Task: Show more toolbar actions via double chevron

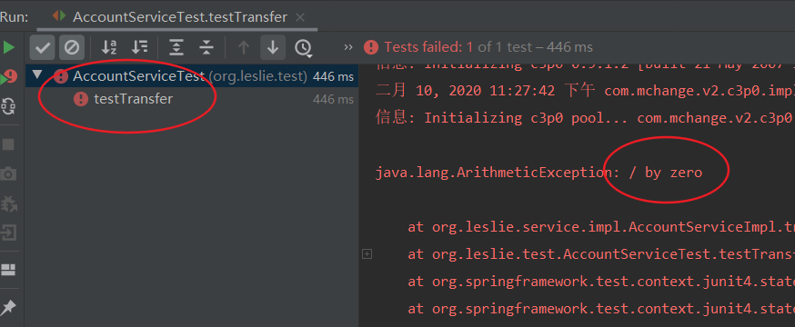Action: [348, 47]
